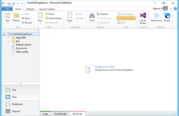The width and height of the screenshot is (179, 116).
Task: Switch to the Site workspace
Action: tap(21, 90)
